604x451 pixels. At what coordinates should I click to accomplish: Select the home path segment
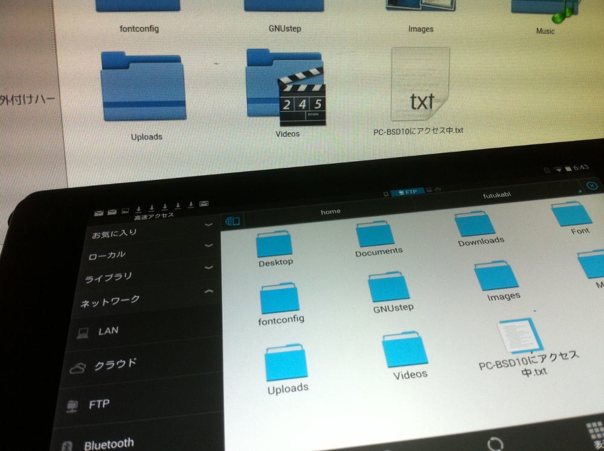[330, 211]
